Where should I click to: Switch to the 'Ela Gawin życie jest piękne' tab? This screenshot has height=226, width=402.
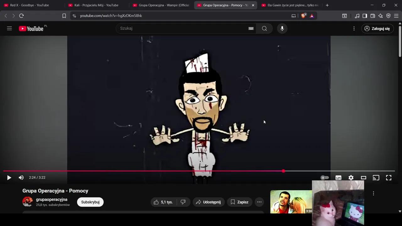(290, 5)
